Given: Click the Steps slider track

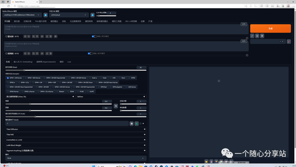Looking at the screenshot, I should pos(76,70).
